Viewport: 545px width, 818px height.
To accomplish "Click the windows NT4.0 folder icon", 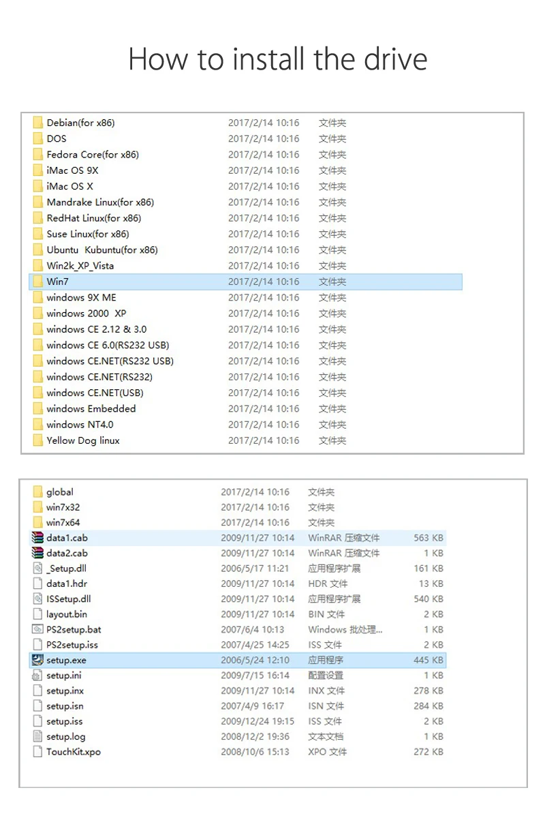I will coord(37,425).
